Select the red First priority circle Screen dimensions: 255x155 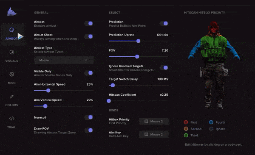pyautogui.click(x=186, y=122)
